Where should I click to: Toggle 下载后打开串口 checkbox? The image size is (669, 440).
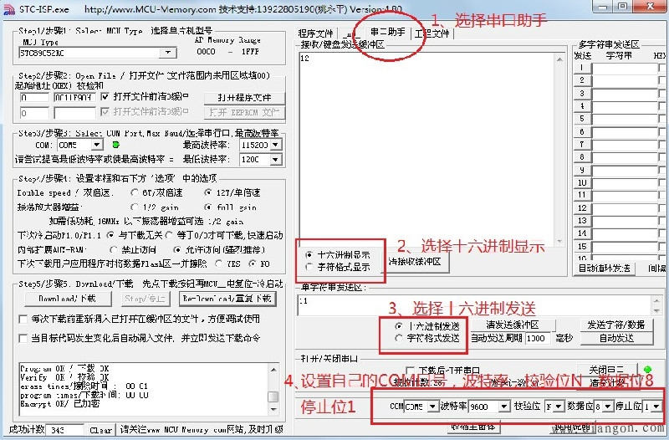[x=411, y=370]
